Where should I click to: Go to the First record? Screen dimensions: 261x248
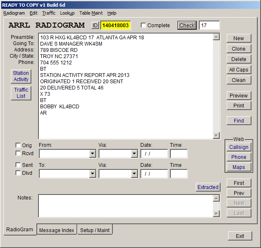coord(239,183)
